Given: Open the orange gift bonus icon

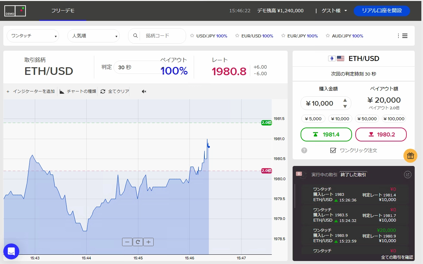Looking at the screenshot, I should (x=410, y=156).
